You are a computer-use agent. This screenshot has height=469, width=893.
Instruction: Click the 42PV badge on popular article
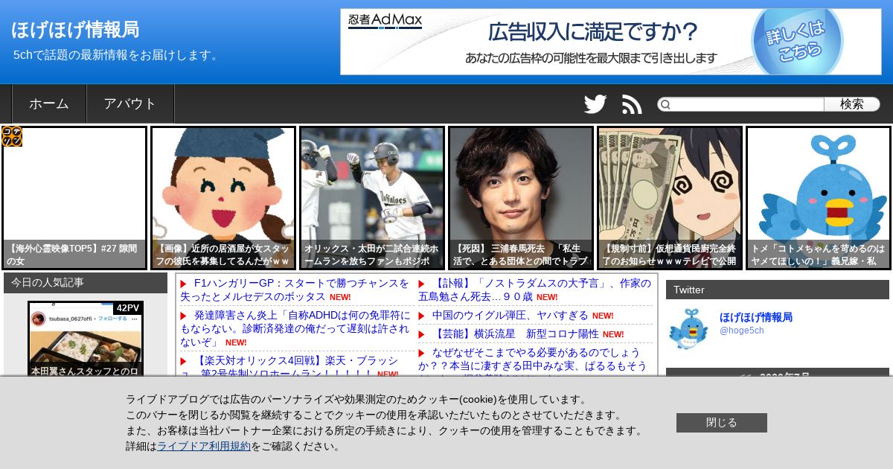point(128,308)
